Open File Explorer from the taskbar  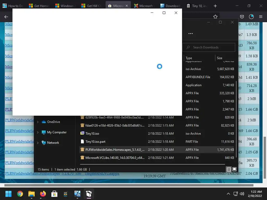click(x=32, y=194)
